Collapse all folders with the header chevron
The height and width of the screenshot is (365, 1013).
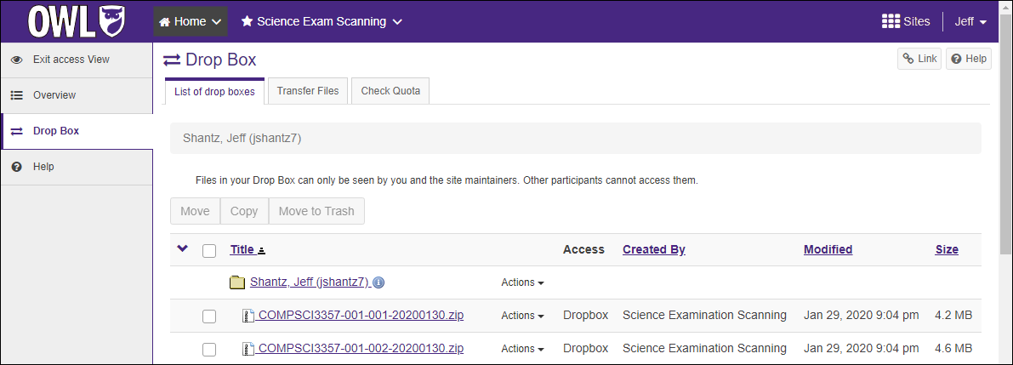click(182, 248)
